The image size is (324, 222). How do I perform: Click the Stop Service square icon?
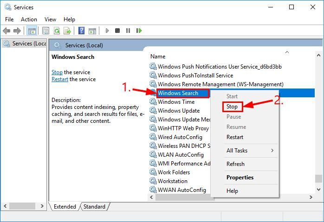coord(117,31)
